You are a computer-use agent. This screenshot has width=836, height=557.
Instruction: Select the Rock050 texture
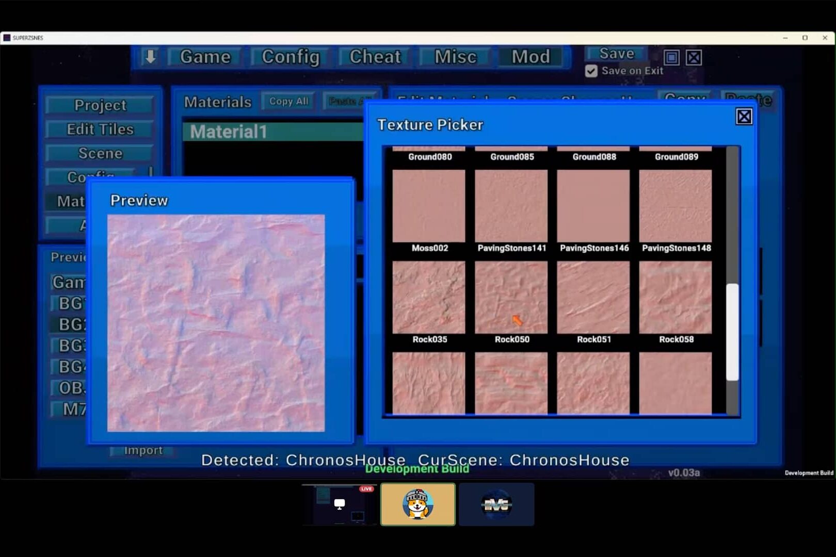(511, 298)
